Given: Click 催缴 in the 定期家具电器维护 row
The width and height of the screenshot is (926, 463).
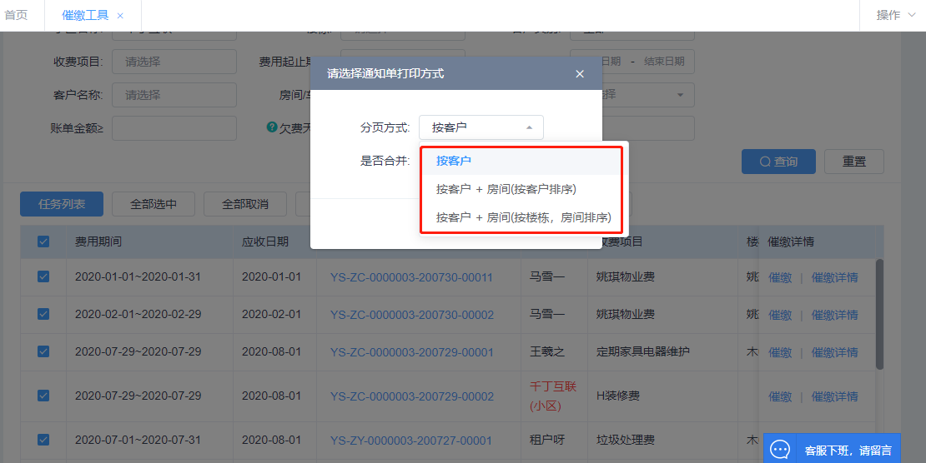Looking at the screenshot, I should pos(779,352).
